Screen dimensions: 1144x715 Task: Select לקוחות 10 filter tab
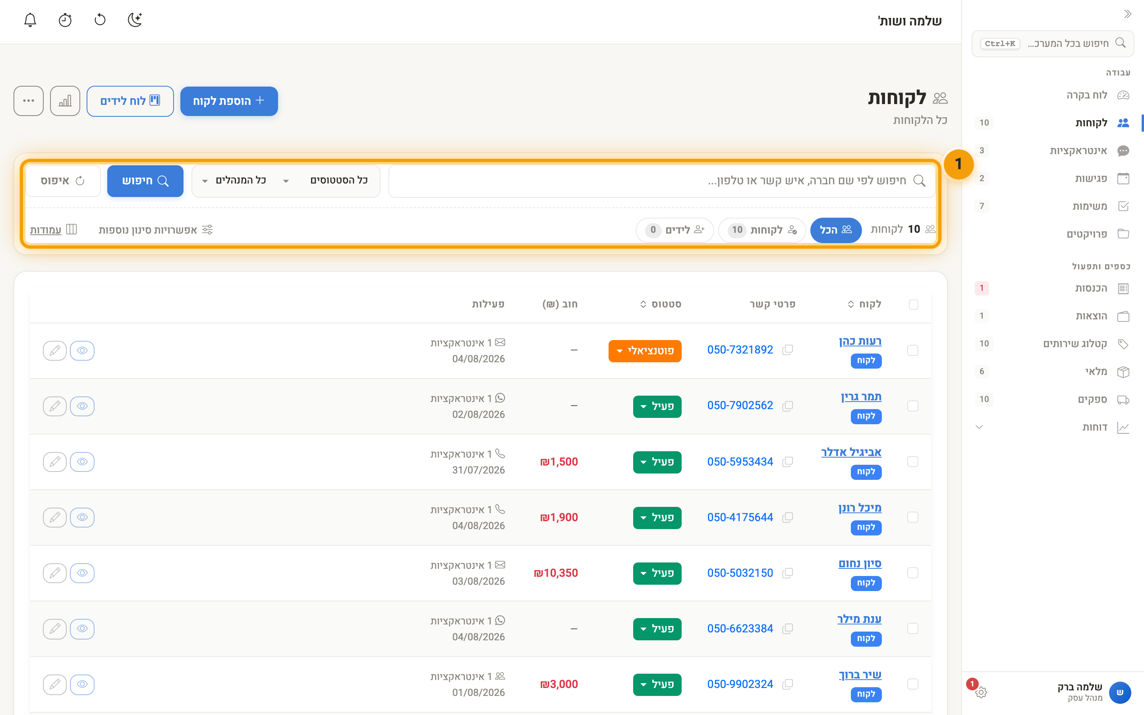coord(762,230)
